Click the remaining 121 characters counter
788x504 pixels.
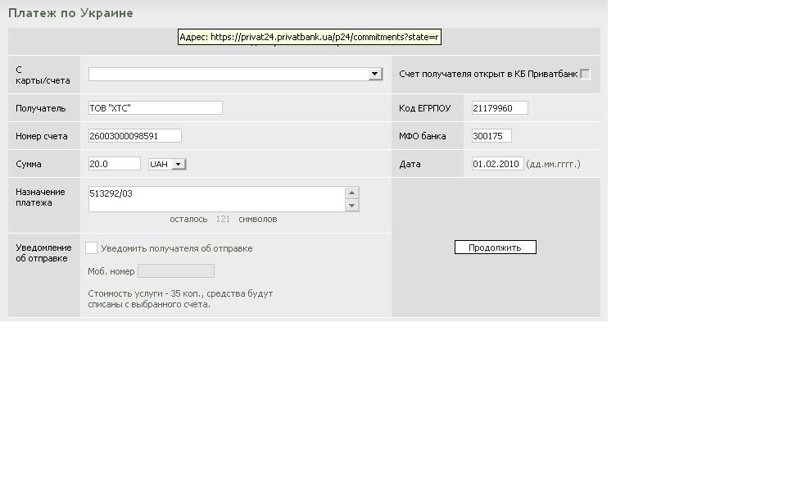[x=223, y=220]
